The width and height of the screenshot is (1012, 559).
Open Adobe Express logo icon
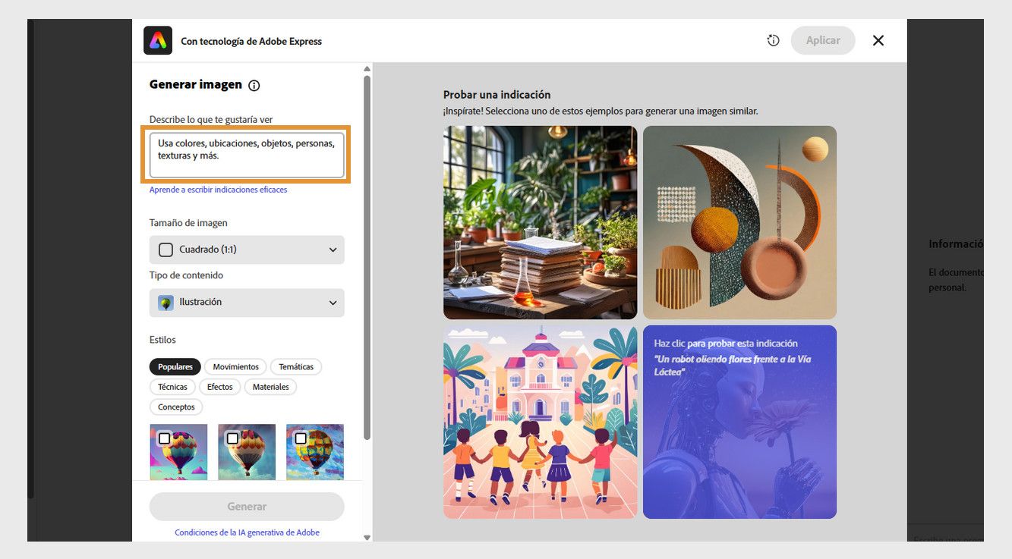point(157,39)
